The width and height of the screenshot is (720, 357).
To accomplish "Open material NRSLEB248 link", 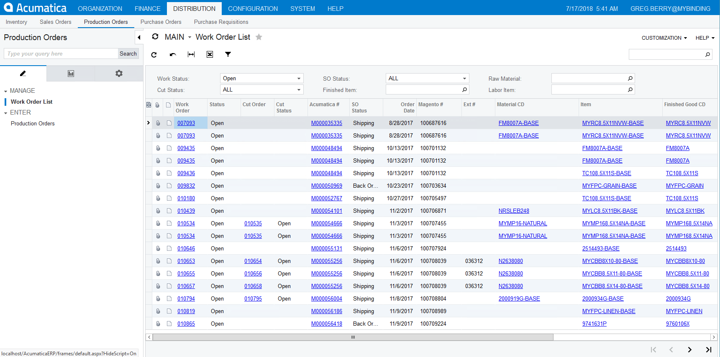I will 514,211.
